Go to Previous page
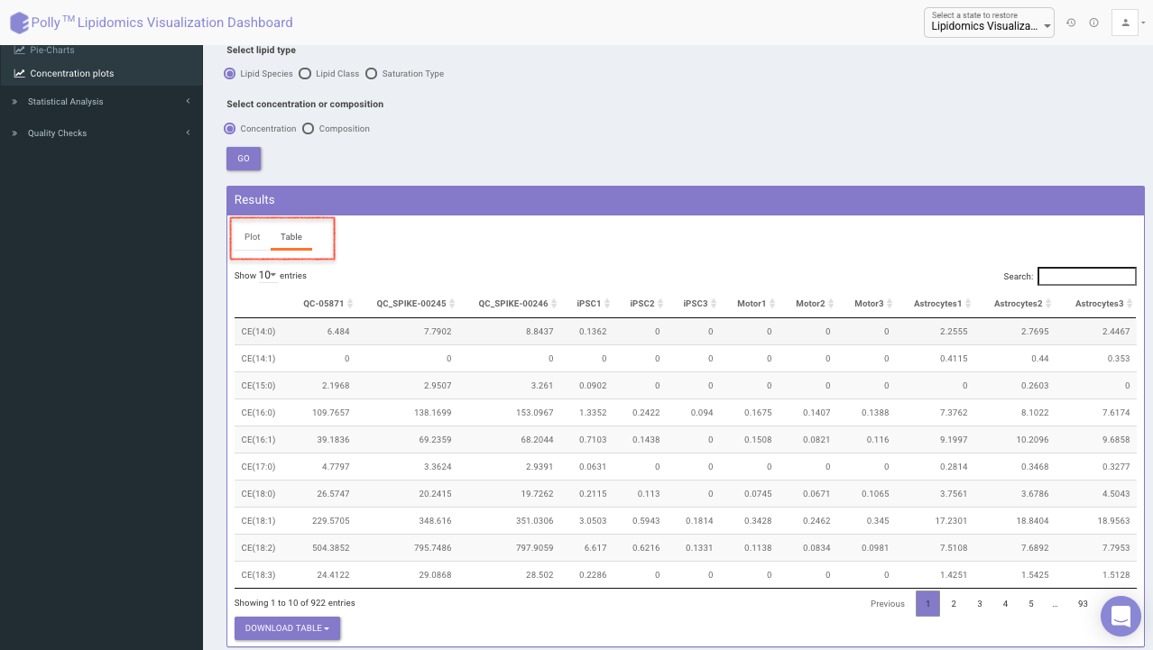The width and height of the screenshot is (1153, 650). [x=888, y=604]
